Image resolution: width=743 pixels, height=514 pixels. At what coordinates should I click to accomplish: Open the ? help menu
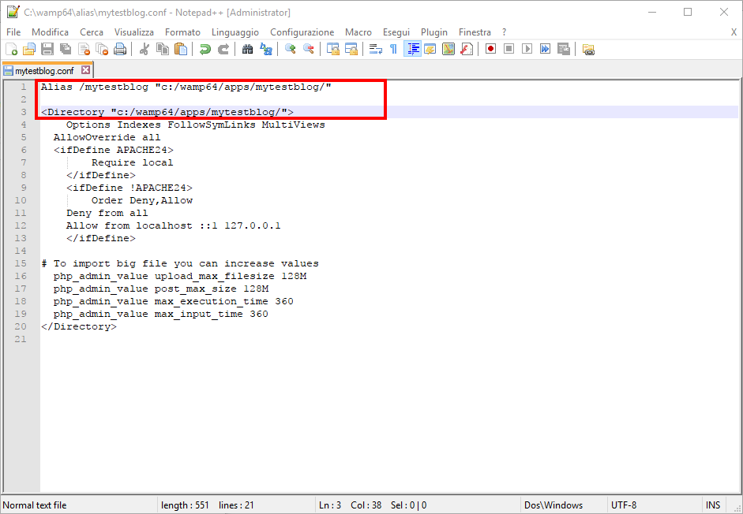pyautogui.click(x=505, y=32)
